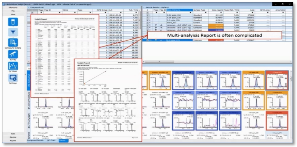Open Name filter dropdown in Compound List
This screenshot has width=297, height=147.
[75, 13]
